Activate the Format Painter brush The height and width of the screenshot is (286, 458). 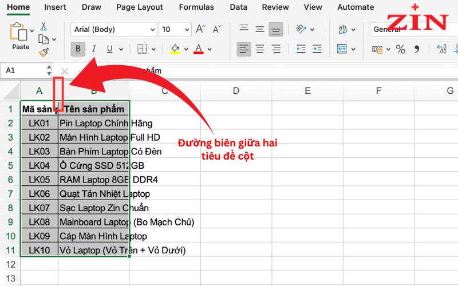click(x=44, y=52)
